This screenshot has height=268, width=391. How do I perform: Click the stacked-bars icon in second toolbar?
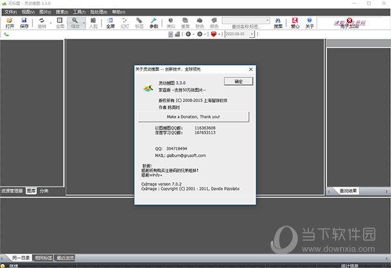pyautogui.click(x=177, y=34)
